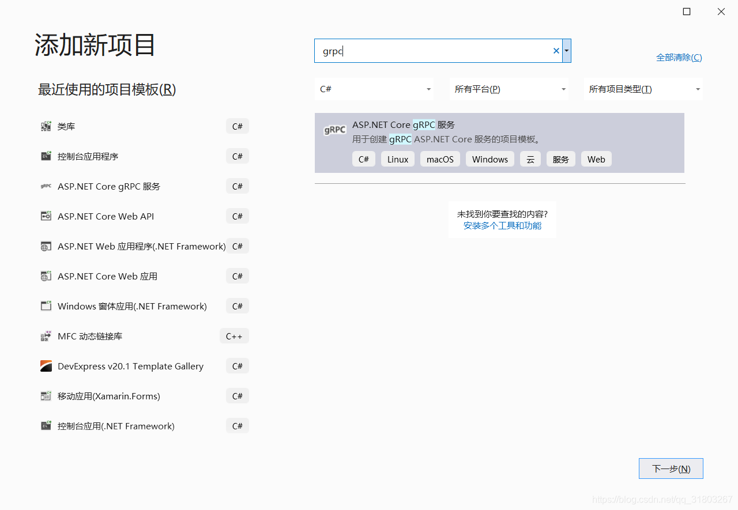Open the 所有平台 platform dropdown
Viewport: 738px width, 510px height.
click(x=509, y=89)
